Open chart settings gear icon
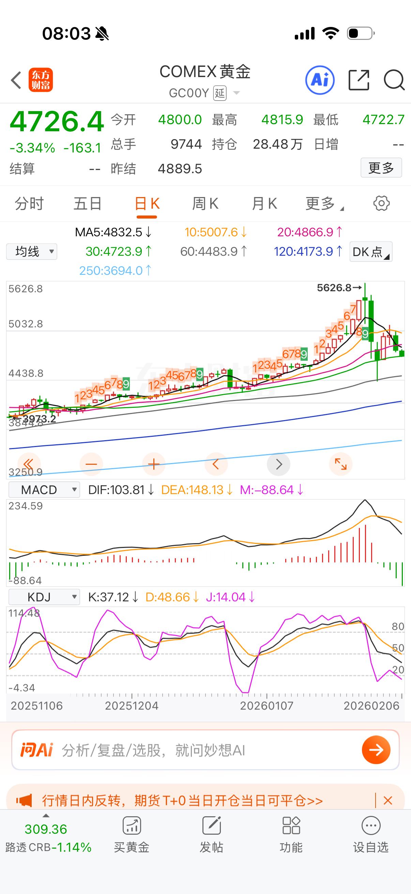The image size is (411, 894). 381,203
